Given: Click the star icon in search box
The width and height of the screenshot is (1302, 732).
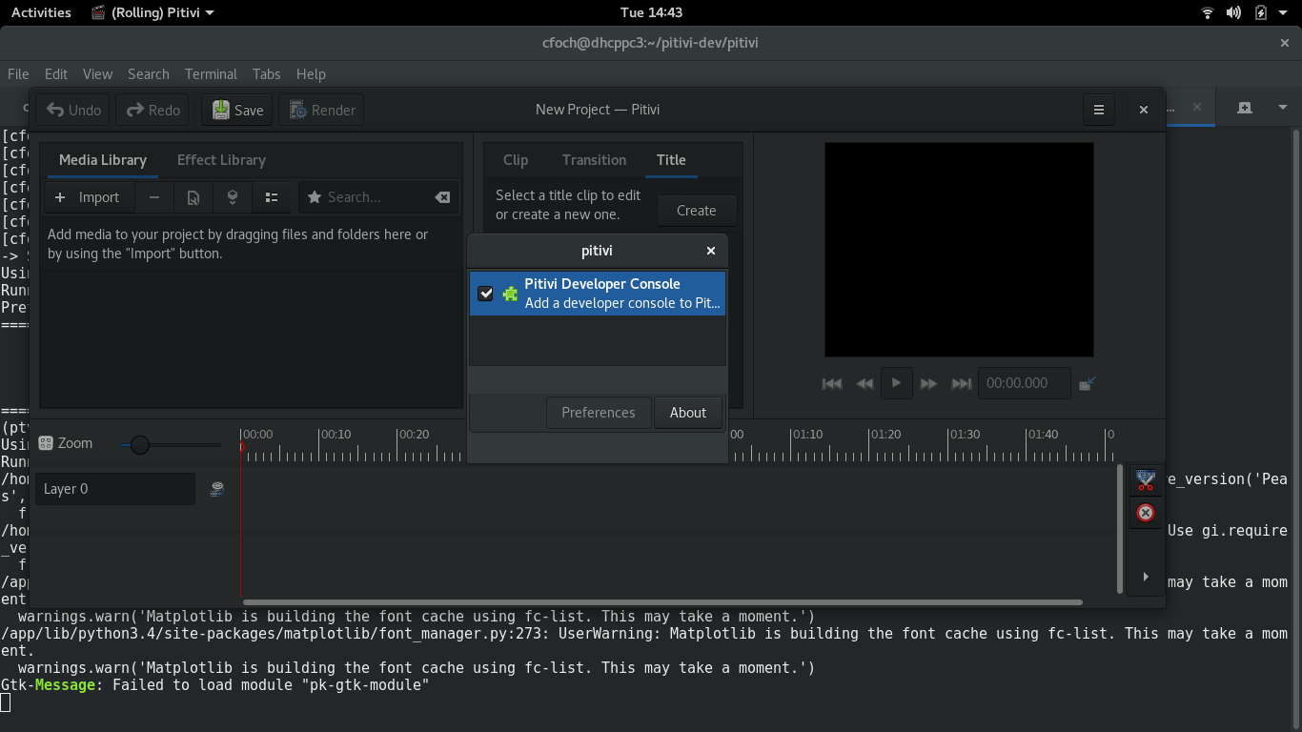Looking at the screenshot, I should pos(314,197).
